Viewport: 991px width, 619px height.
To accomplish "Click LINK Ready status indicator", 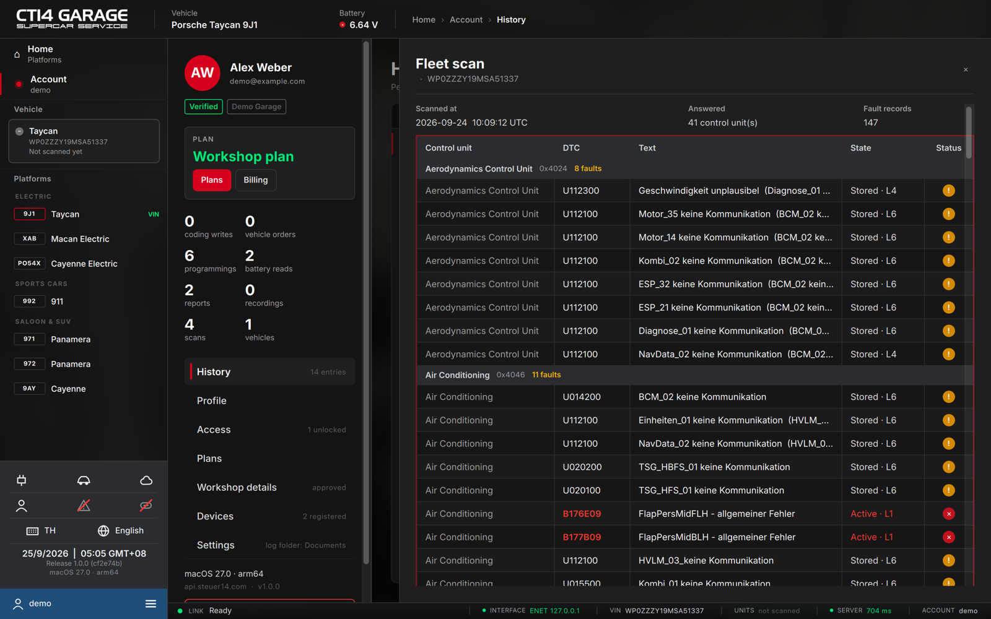I will pyautogui.click(x=204, y=610).
